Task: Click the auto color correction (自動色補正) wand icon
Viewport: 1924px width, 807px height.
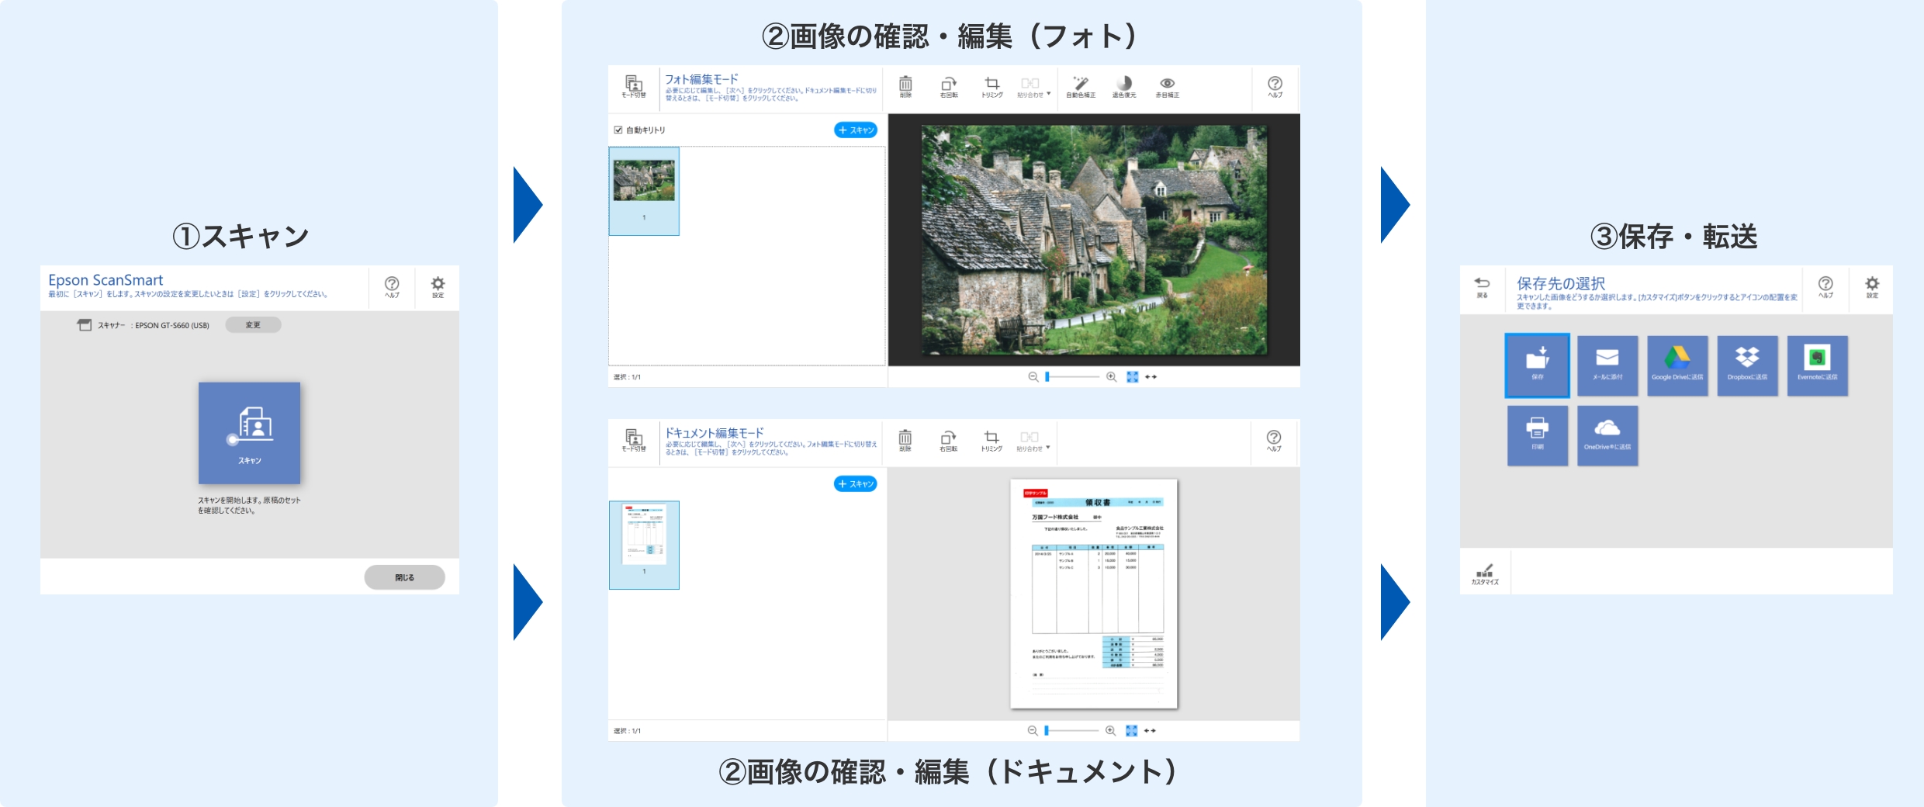Action: click(x=1080, y=85)
